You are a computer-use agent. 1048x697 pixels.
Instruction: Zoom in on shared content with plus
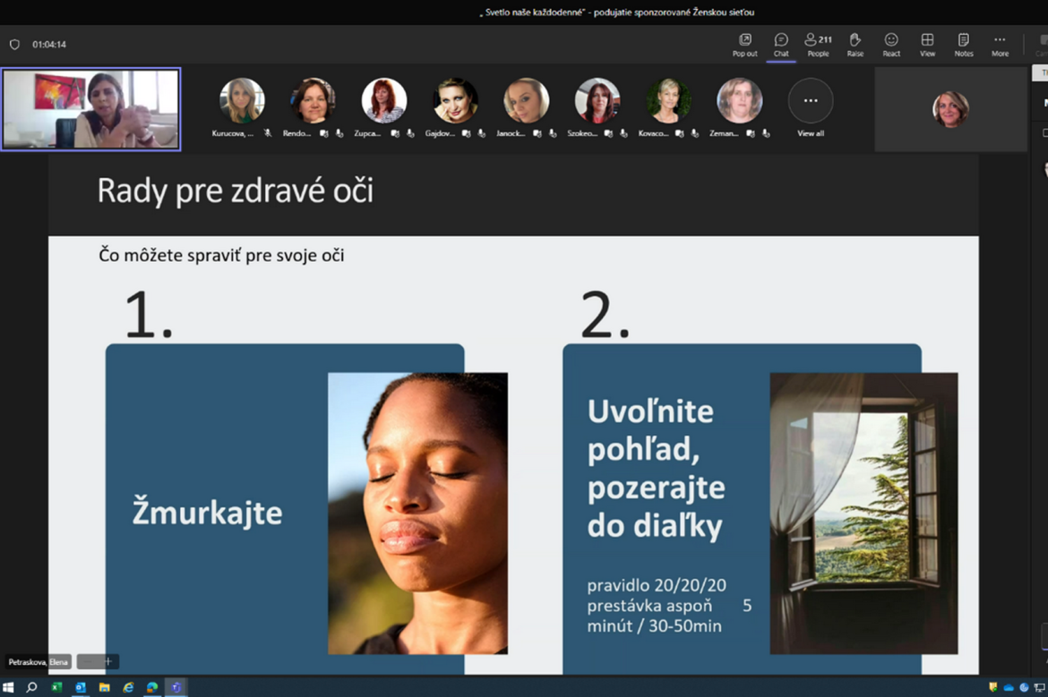tap(108, 661)
